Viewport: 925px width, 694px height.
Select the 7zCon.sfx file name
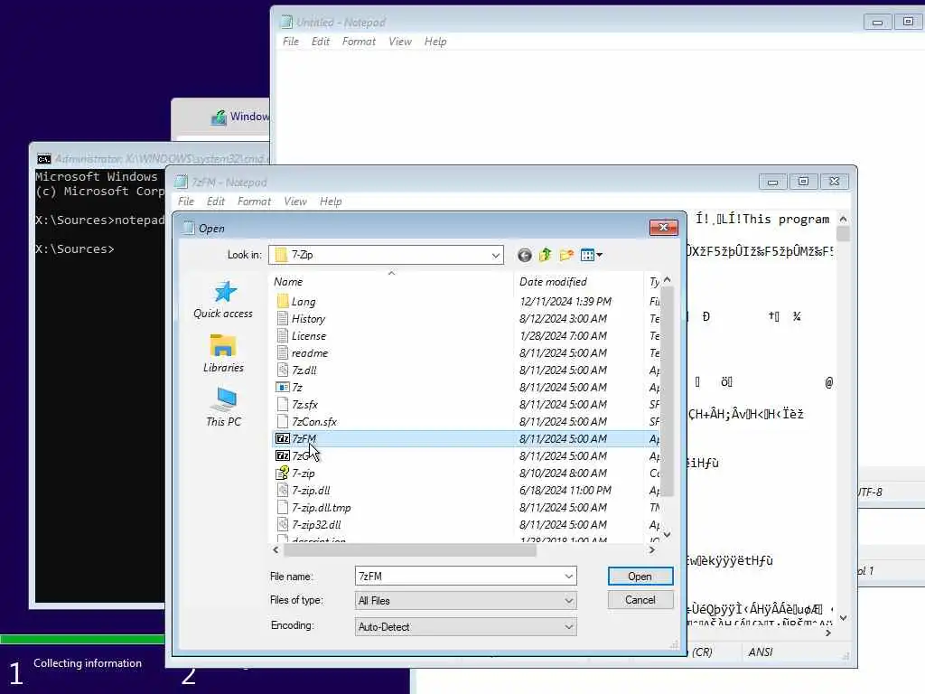(x=314, y=421)
